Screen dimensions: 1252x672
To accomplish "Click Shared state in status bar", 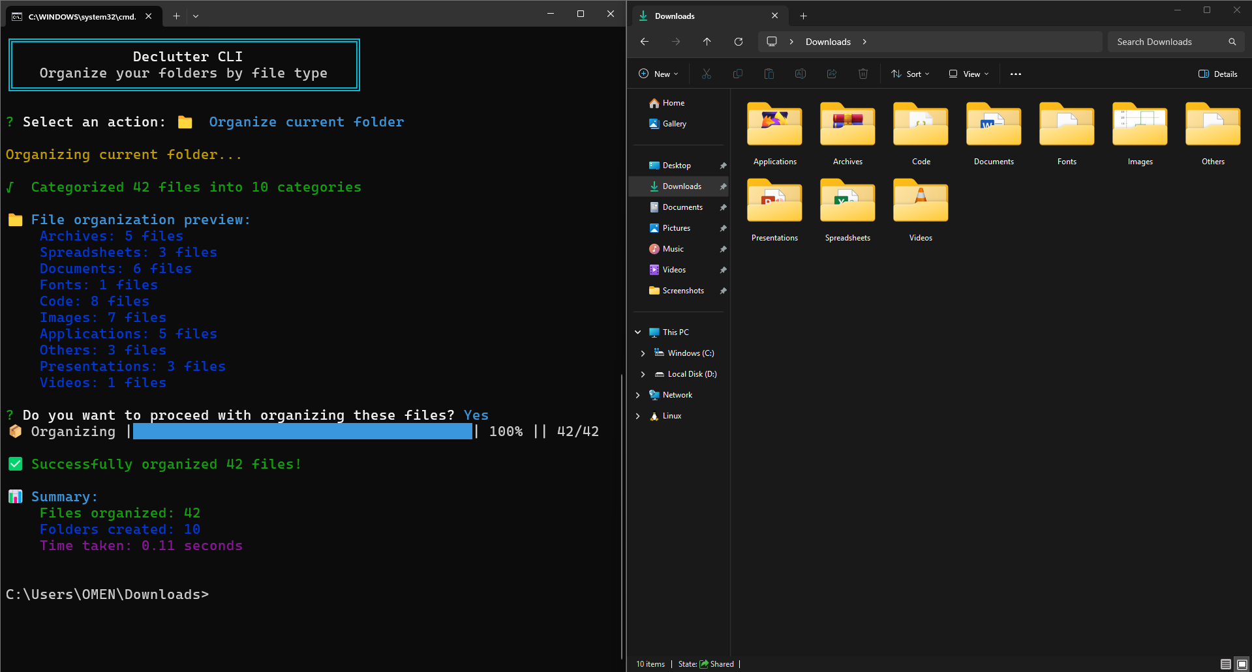I will (x=716, y=664).
